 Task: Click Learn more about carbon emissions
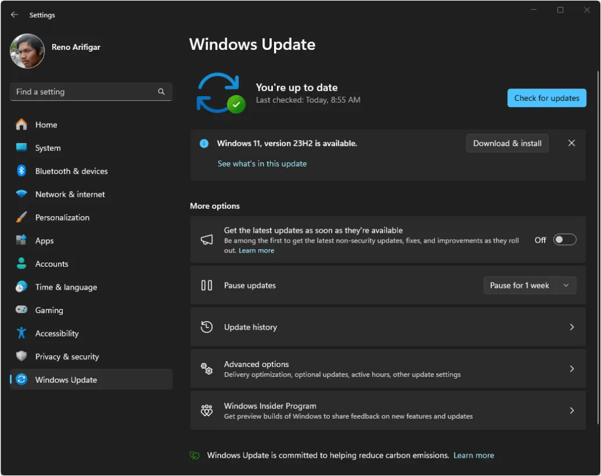coord(474,455)
